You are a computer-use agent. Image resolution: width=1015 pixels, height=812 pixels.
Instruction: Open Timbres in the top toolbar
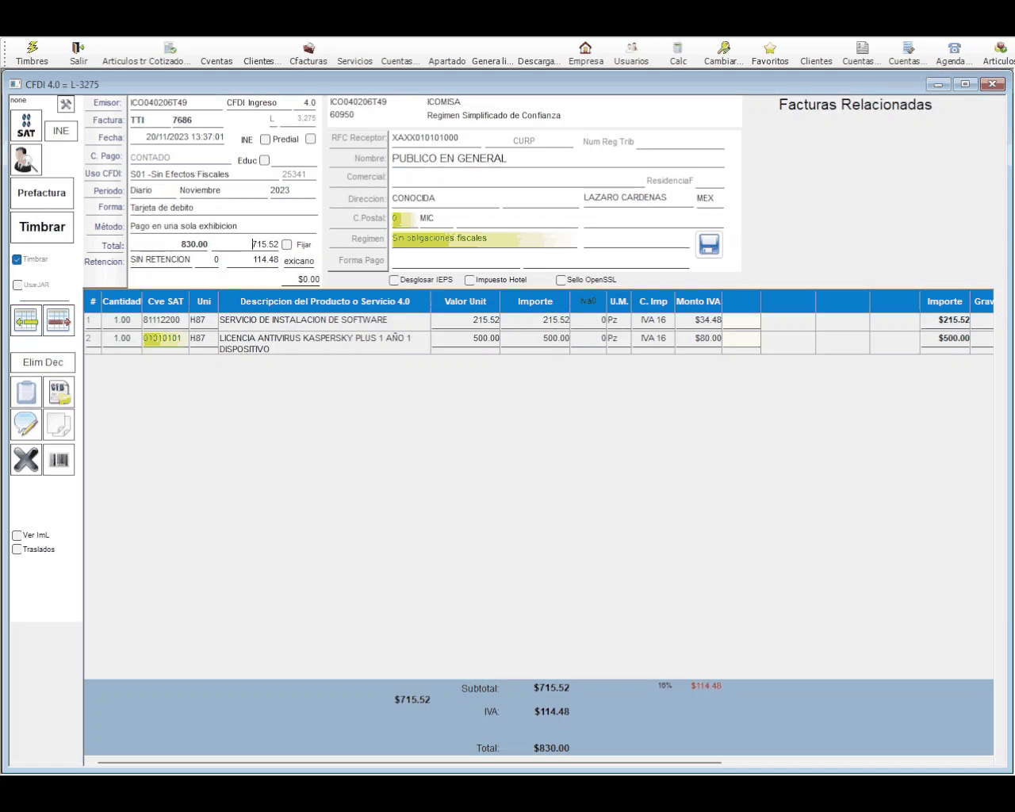click(x=32, y=53)
